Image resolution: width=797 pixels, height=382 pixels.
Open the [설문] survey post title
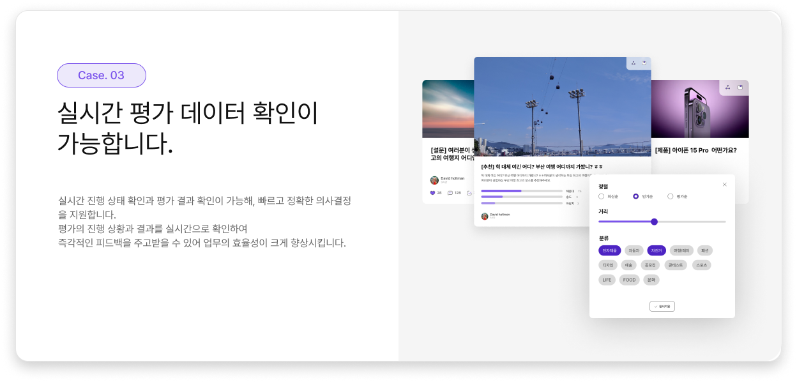pos(452,153)
